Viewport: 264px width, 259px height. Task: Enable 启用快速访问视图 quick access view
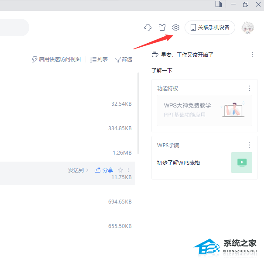click(56, 59)
